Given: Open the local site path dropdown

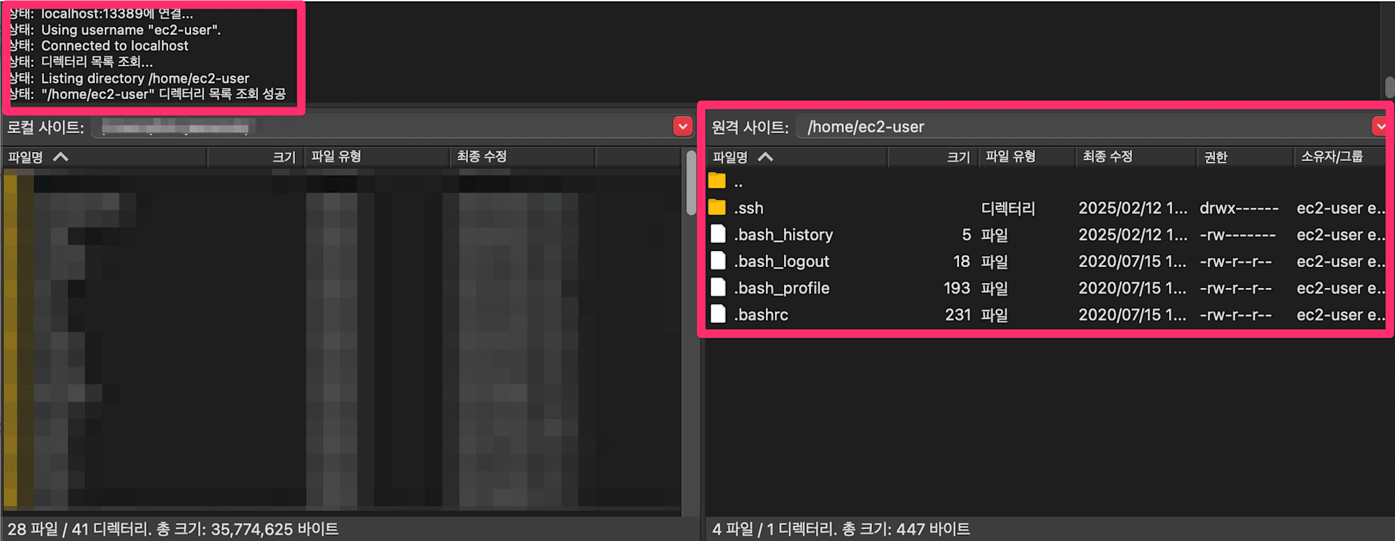Looking at the screenshot, I should point(683,127).
